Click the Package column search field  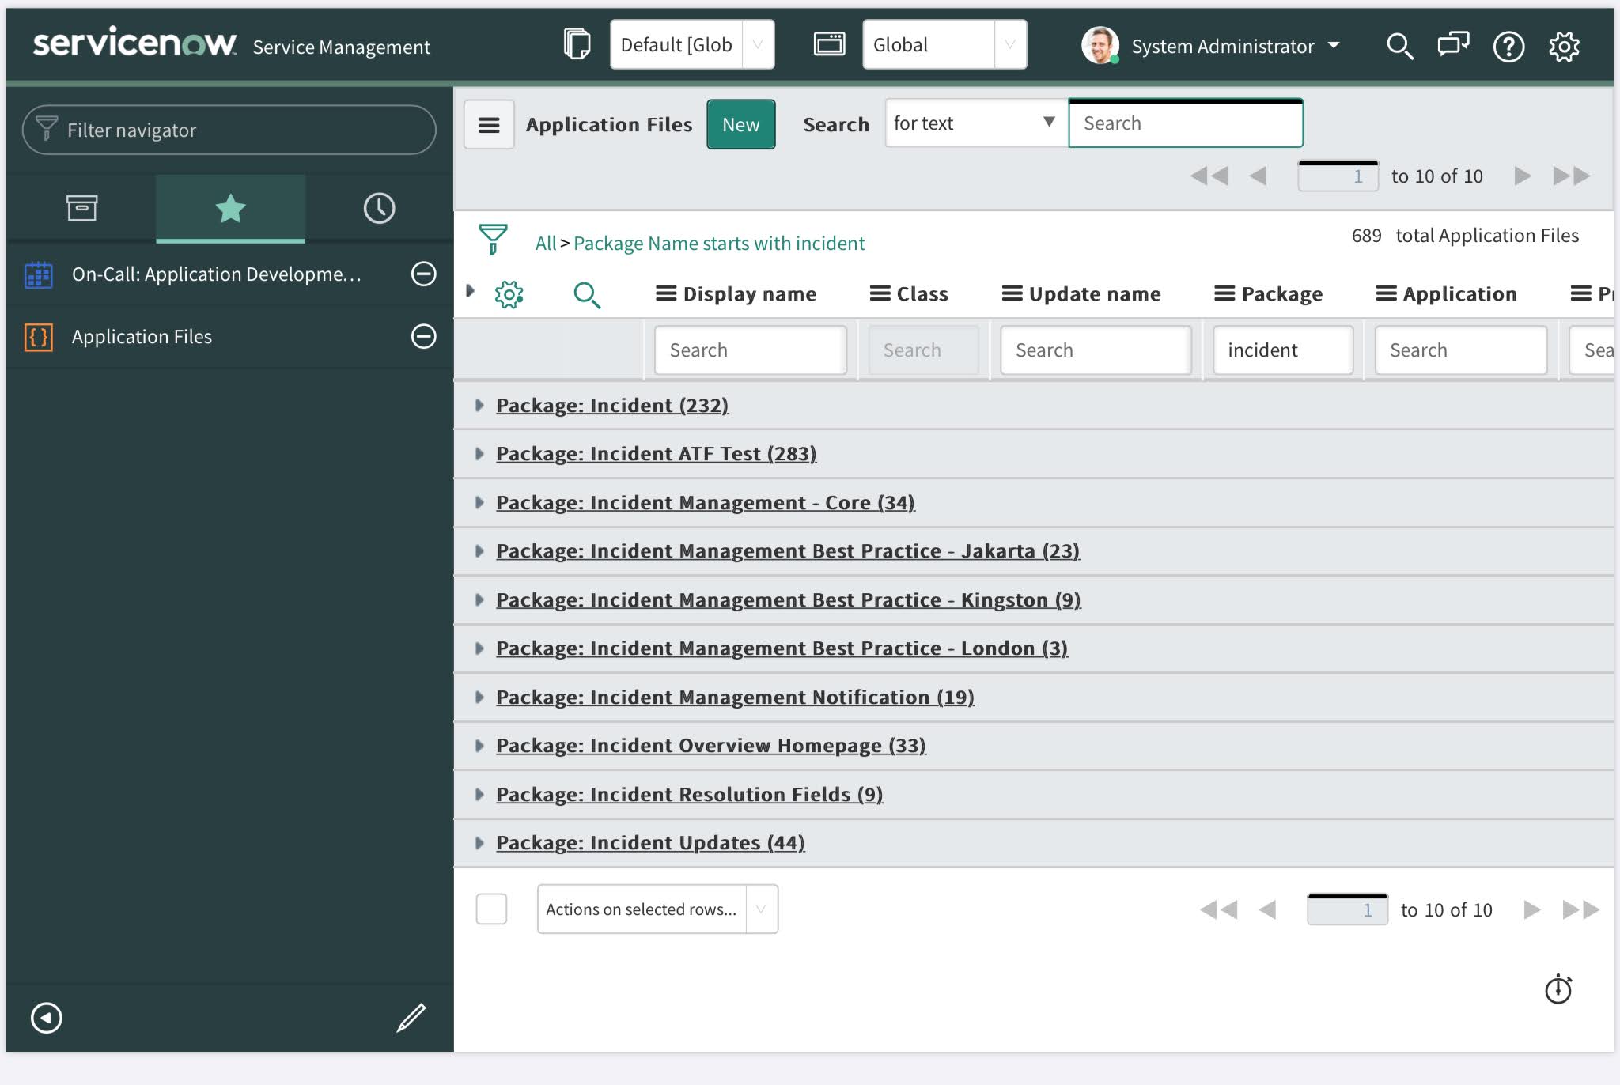point(1282,350)
